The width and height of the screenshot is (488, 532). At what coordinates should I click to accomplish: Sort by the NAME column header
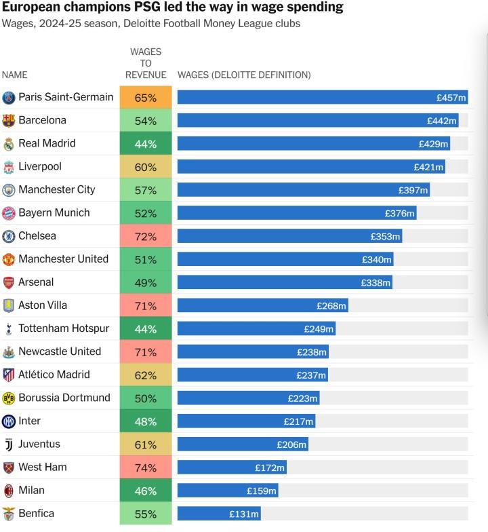coord(15,75)
